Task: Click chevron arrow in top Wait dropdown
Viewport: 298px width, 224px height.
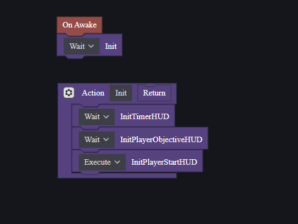Action: (91, 46)
